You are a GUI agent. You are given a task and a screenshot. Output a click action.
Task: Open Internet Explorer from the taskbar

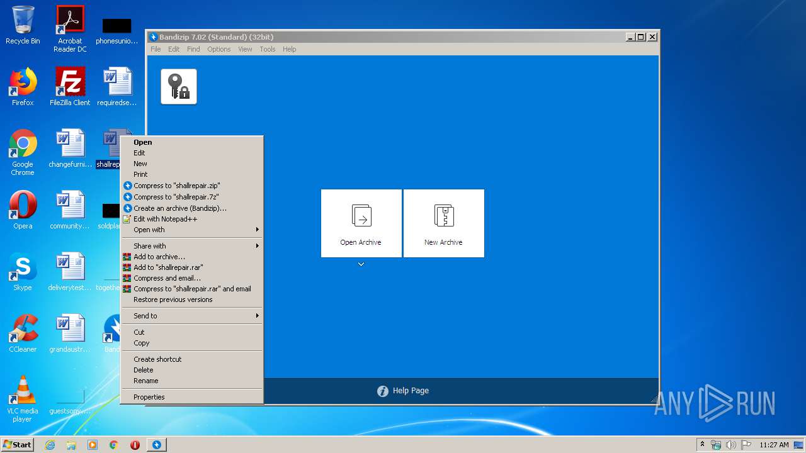[50, 445]
